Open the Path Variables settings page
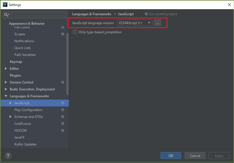Screen dimensions: 234x163 pyautogui.click(x=25, y=55)
